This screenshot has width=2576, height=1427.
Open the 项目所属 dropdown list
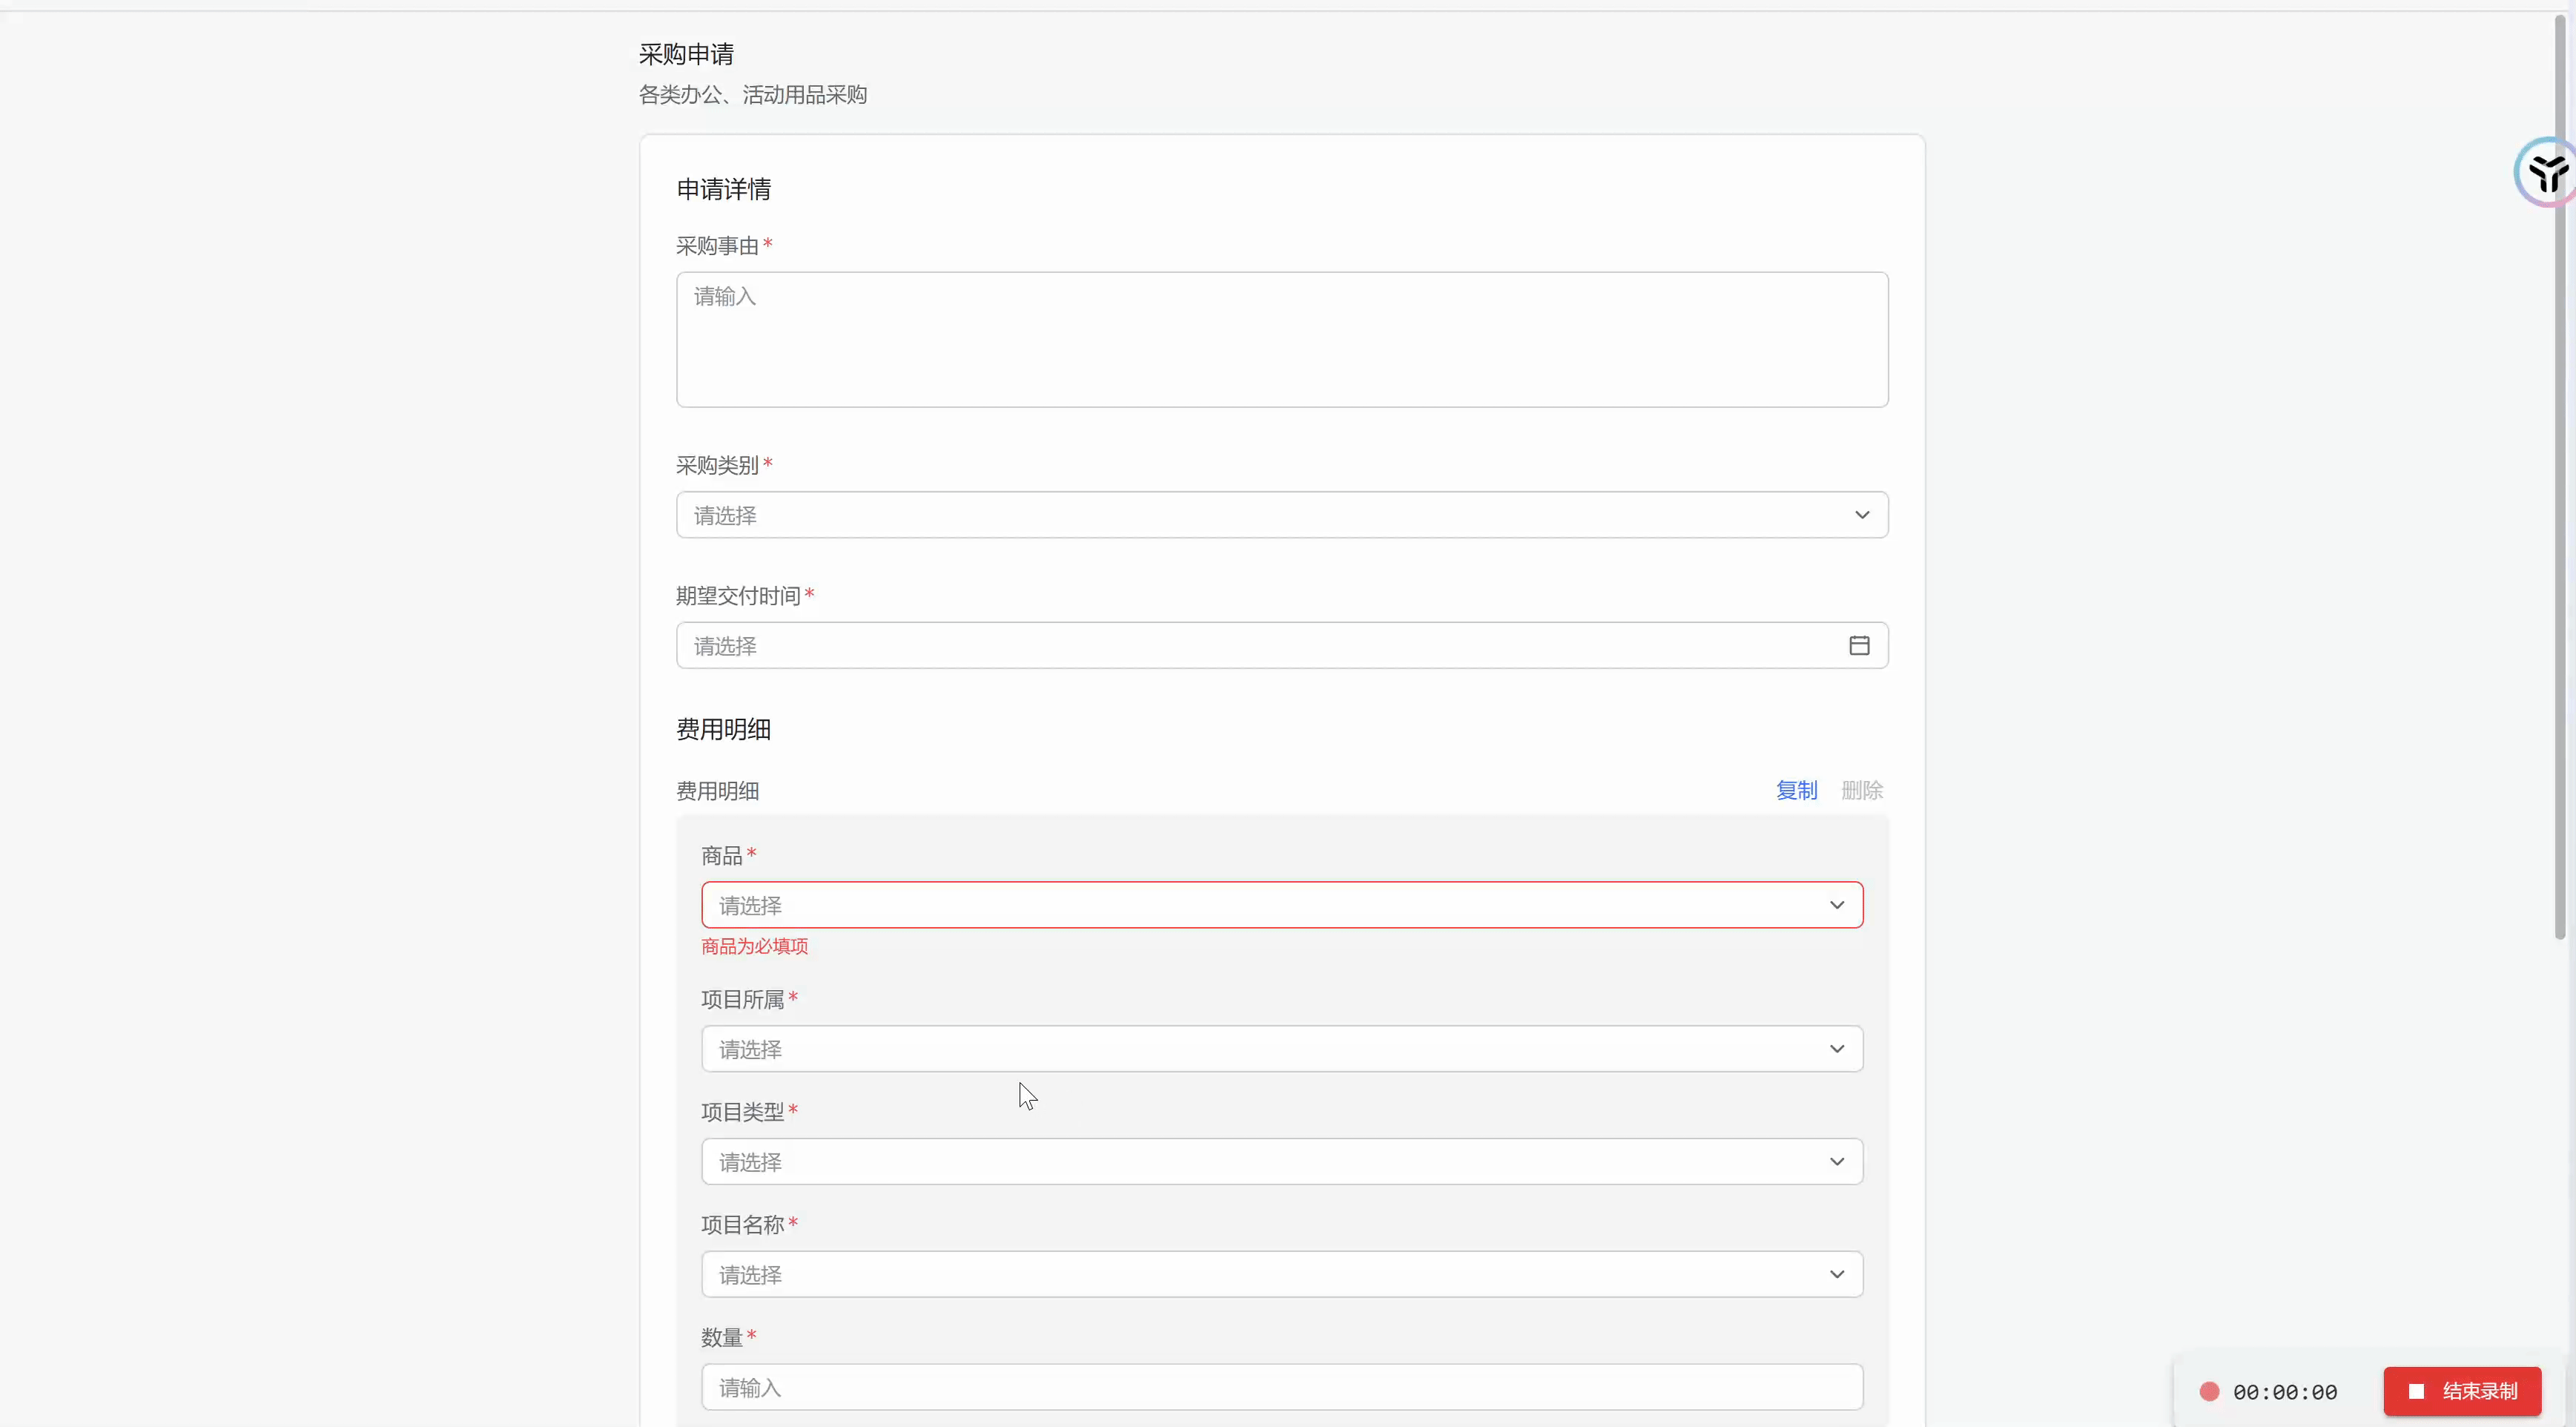tap(1260, 1049)
